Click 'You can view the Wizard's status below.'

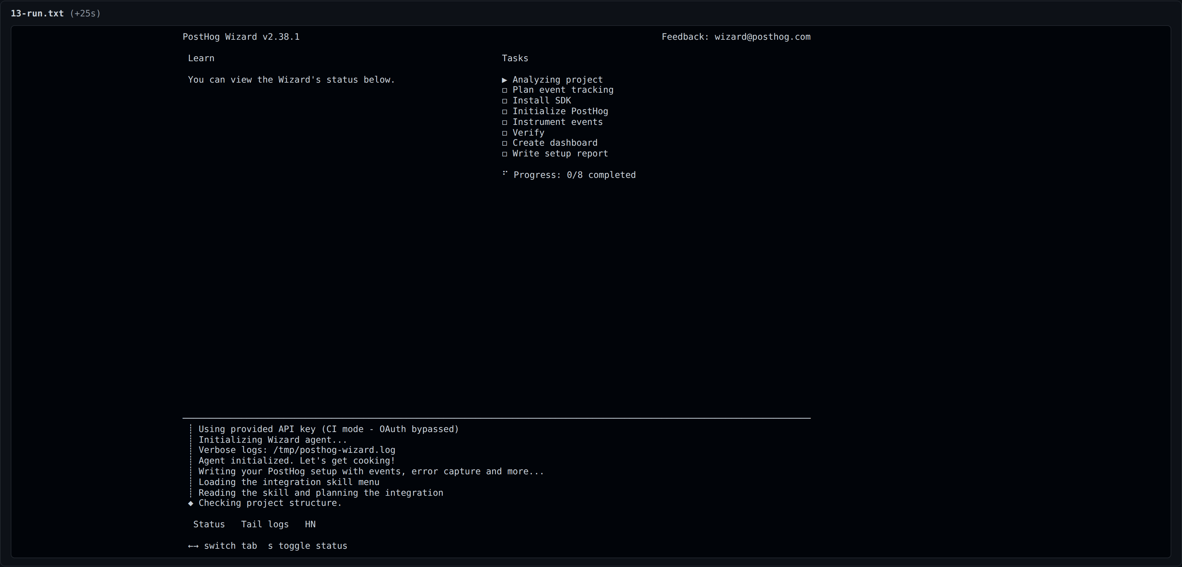pos(291,80)
